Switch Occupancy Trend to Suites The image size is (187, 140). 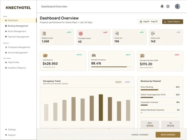coord(127,82)
